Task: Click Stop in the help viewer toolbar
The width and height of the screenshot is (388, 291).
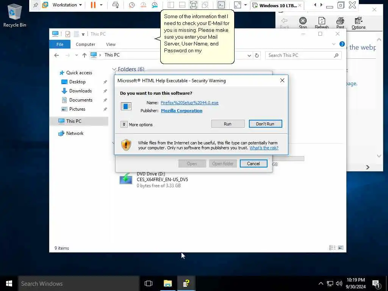Action: 303,23
